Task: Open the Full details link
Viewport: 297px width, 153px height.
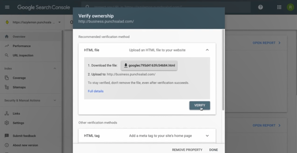Action: click(x=96, y=91)
